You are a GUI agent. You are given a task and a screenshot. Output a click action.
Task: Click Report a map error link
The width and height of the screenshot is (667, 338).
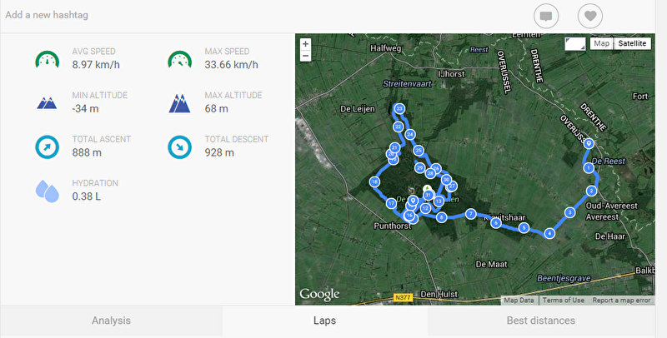click(621, 301)
